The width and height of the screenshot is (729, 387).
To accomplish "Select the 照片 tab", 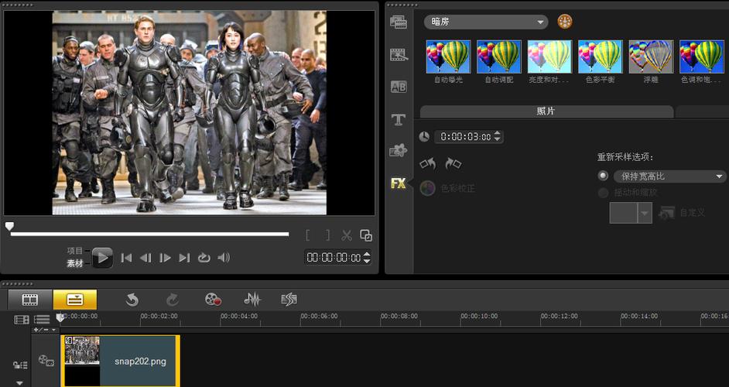I will coord(546,111).
